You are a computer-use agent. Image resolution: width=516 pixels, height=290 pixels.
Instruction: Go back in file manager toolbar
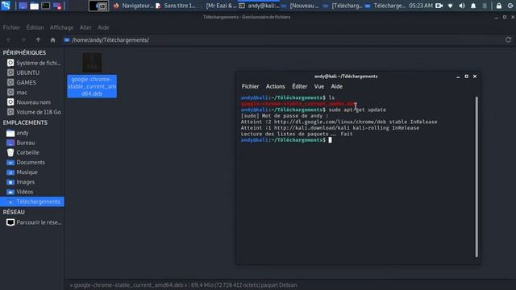tap(9, 39)
